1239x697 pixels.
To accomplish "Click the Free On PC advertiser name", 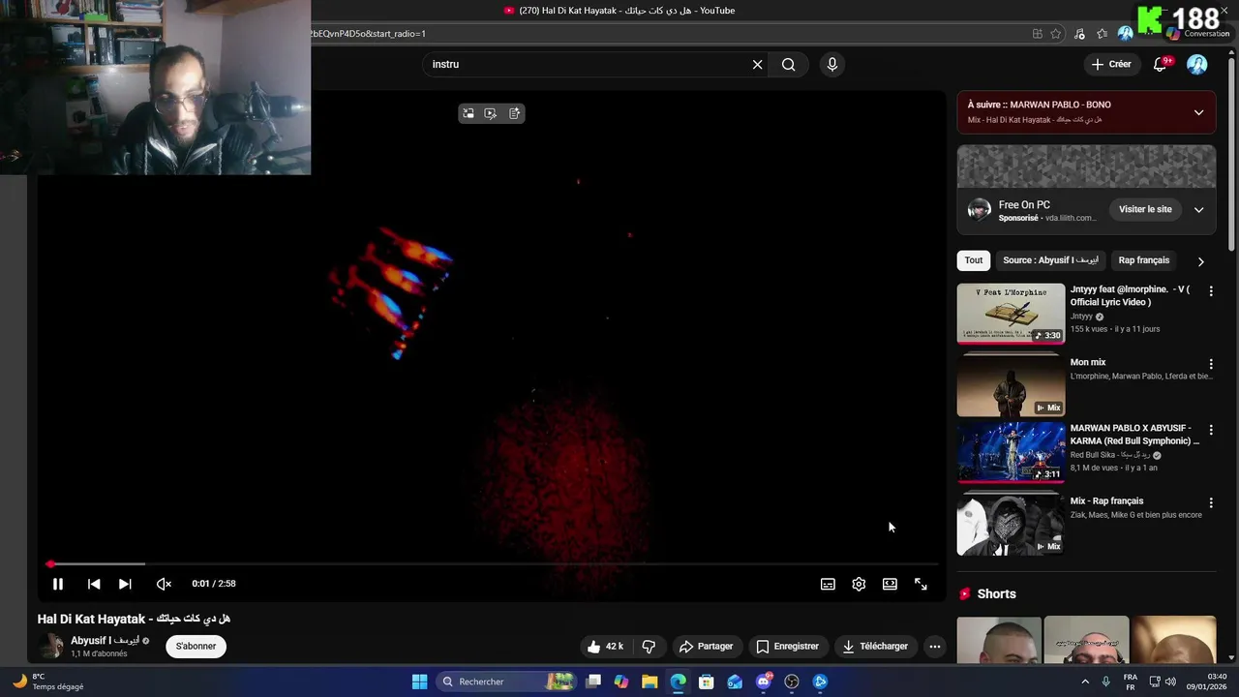I will tap(1024, 204).
